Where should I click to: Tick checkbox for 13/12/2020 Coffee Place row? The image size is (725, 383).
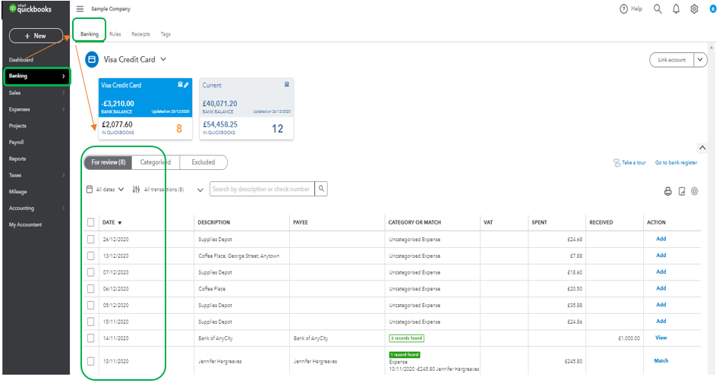[x=90, y=256]
